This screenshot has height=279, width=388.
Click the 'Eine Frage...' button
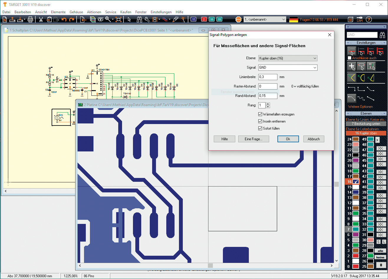(254, 139)
